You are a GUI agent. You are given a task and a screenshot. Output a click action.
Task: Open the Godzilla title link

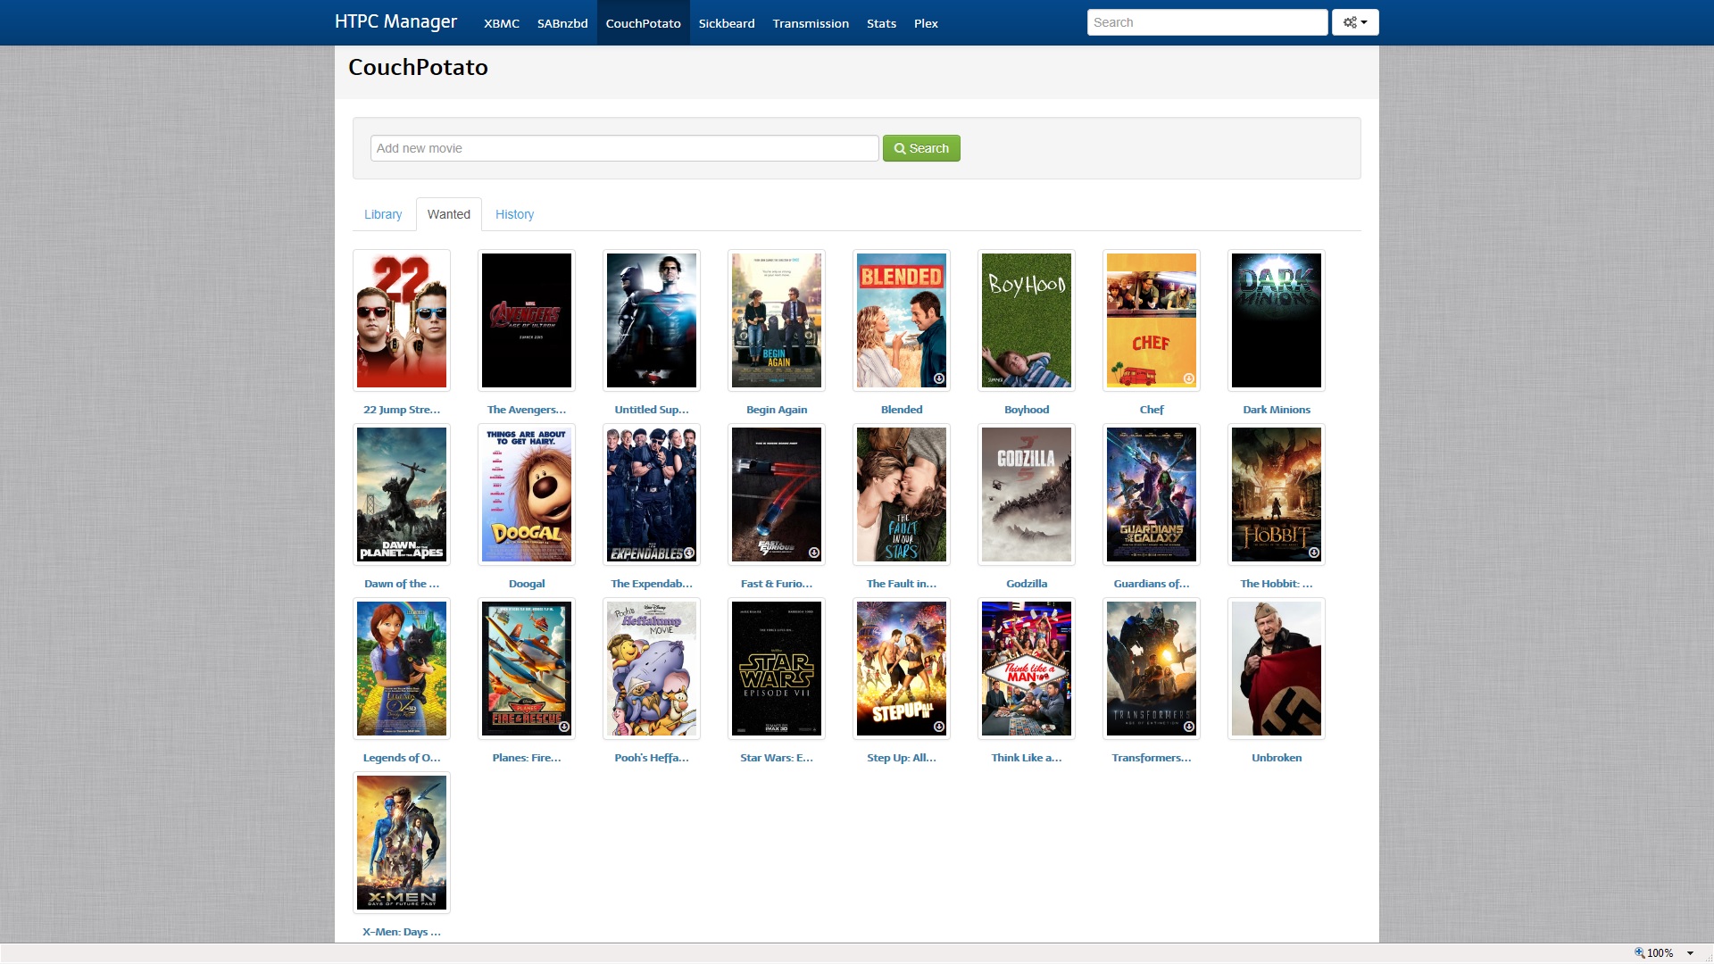pos(1027,584)
